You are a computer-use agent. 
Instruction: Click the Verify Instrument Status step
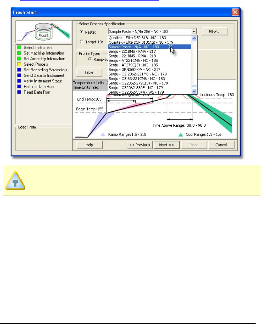point(43,81)
